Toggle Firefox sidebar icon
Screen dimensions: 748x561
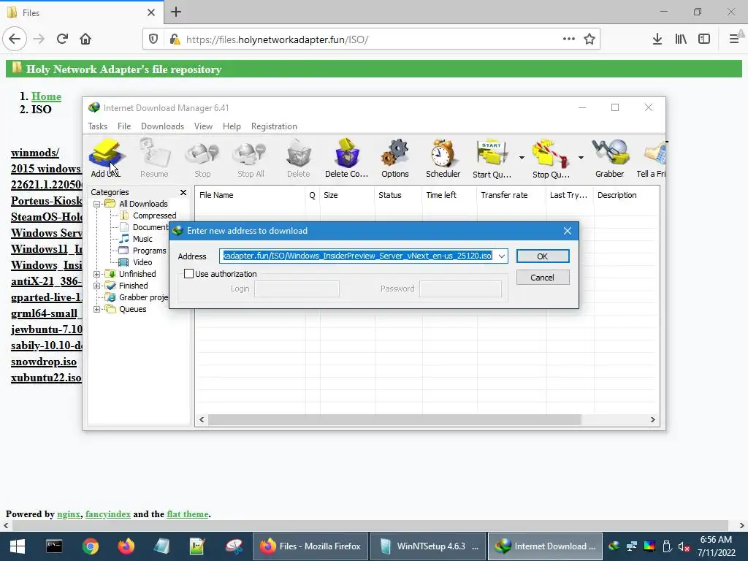[704, 39]
